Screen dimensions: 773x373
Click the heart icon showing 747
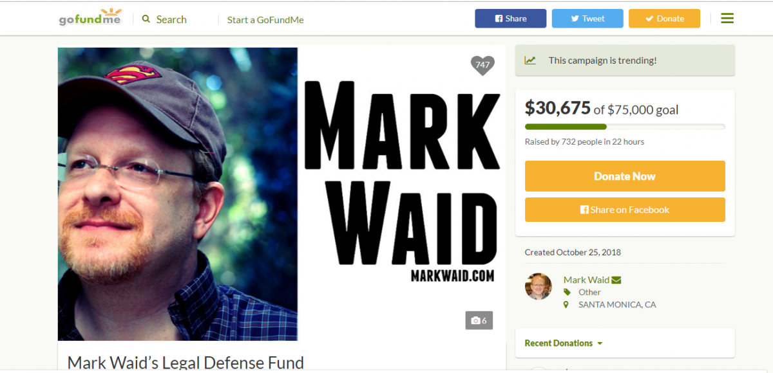(482, 65)
